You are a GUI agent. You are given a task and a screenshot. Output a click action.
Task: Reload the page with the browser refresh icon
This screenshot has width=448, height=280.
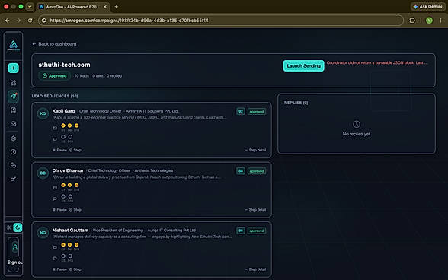point(30,21)
